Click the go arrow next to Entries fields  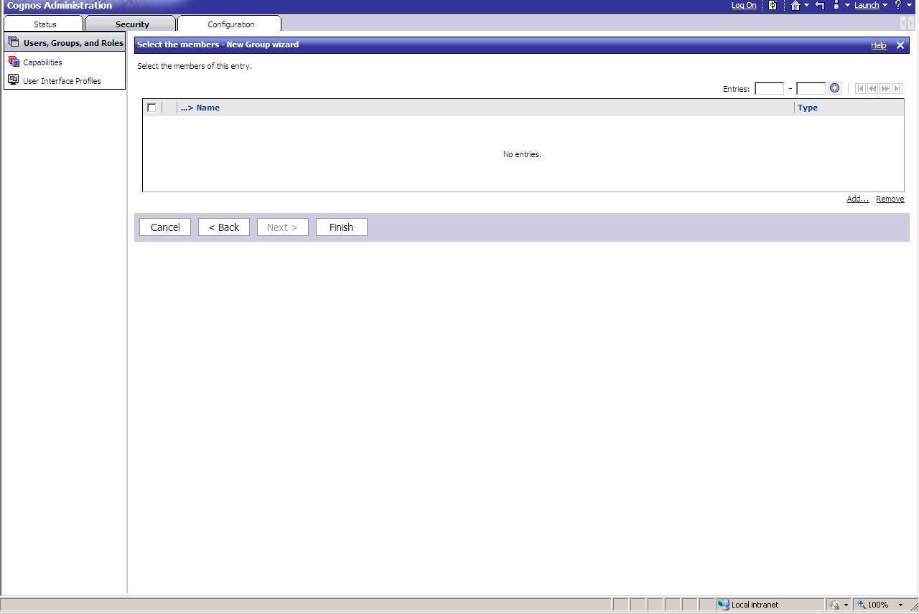pos(834,88)
